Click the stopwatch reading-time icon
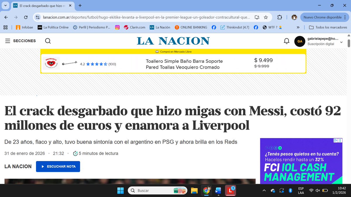 click(x=75, y=153)
